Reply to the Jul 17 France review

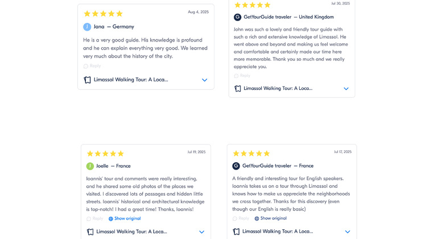tap(241, 219)
